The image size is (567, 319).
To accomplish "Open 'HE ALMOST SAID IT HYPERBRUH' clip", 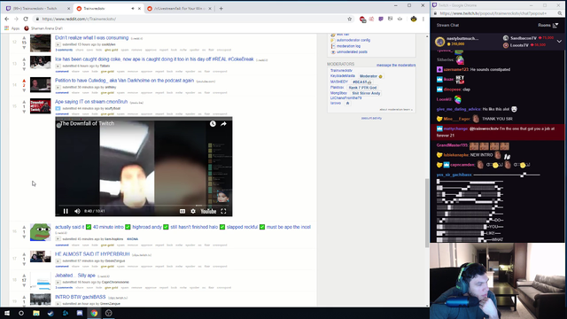I will point(92,254).
